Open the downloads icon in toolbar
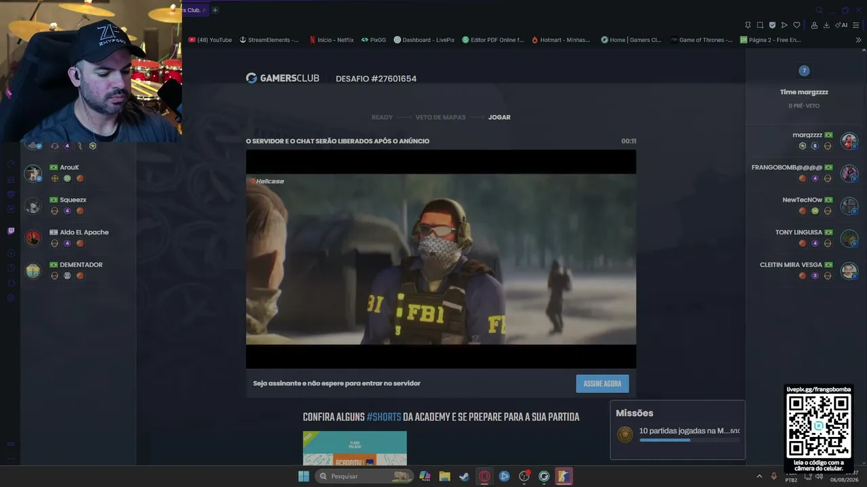Image resolution: width=867 pixels, height=487 pixels. (826, 25)
